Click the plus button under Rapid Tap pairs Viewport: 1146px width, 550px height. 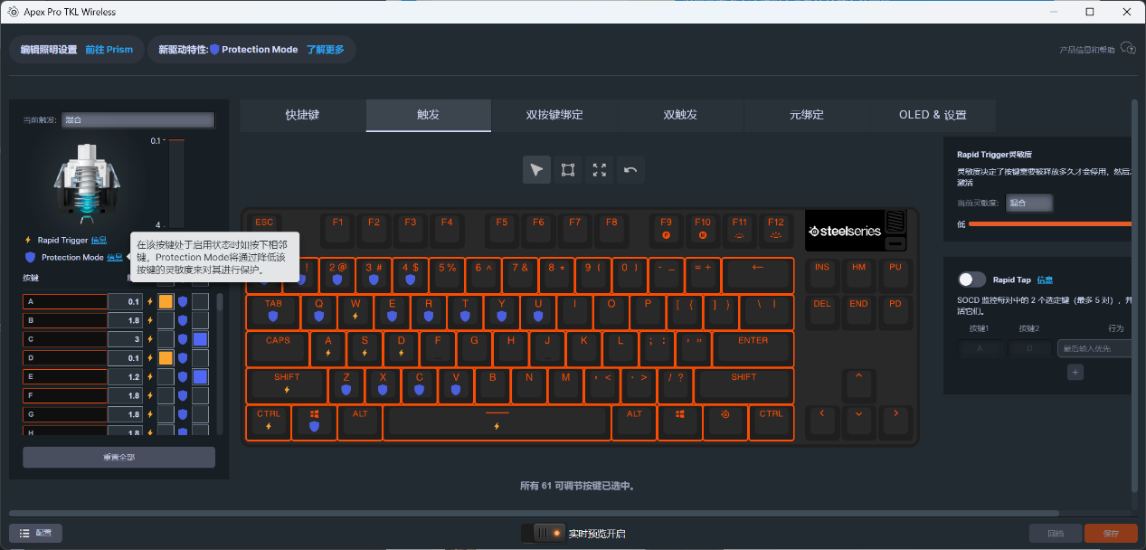[1075, 372]
